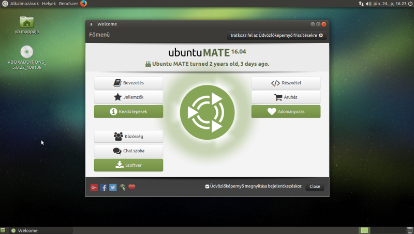This screenshot has height=234, width=414.
Task: Open the Áruház shop page
Action: 286,97
